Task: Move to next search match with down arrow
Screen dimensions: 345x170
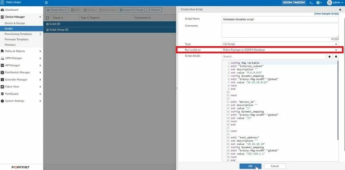Action: pyautogui.click(x=336, y=56)
